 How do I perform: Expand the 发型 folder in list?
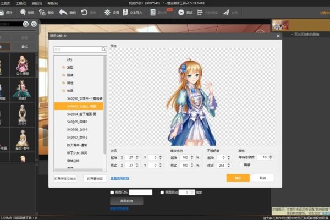64,67
